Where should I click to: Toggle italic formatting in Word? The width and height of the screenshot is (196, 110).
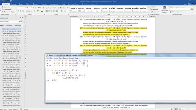tap(21, 11)
